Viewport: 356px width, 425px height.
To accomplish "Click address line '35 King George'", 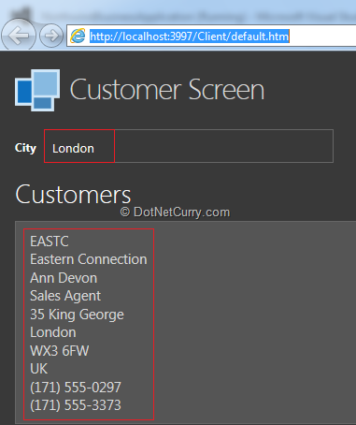I will (x=78, y=315).
